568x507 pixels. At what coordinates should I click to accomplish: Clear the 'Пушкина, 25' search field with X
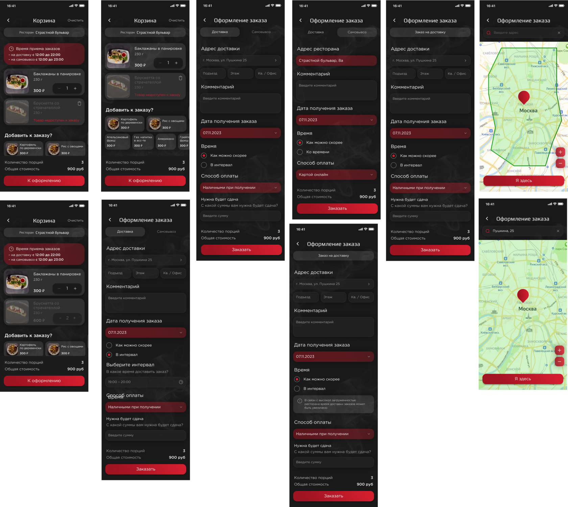coord(558,231)
